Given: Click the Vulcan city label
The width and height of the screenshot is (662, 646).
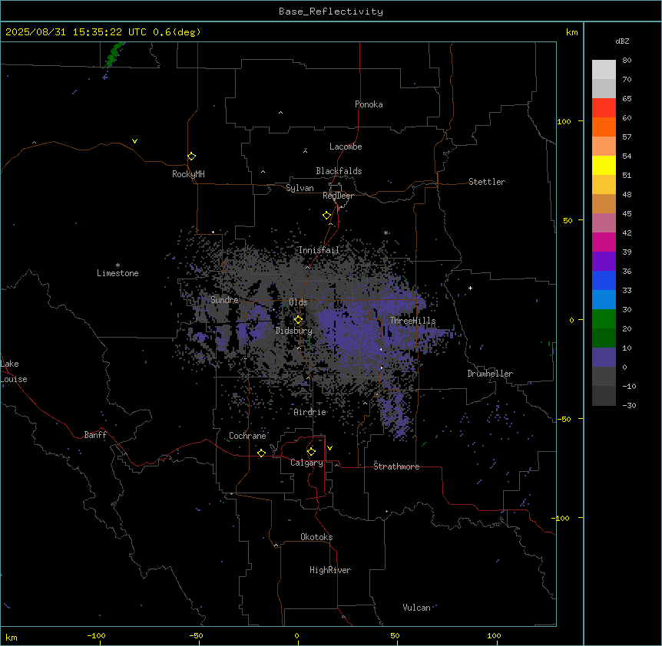Looking at the screenshot, I should click(x=416, y=608).
